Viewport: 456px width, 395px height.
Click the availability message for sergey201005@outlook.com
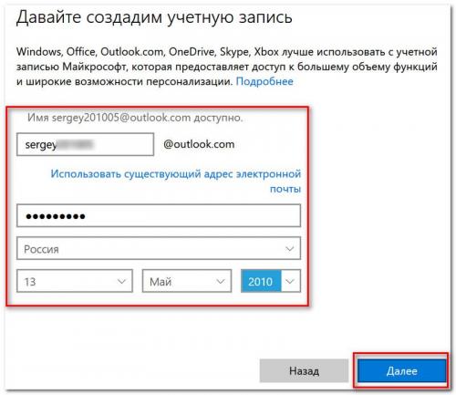(135, 118)
